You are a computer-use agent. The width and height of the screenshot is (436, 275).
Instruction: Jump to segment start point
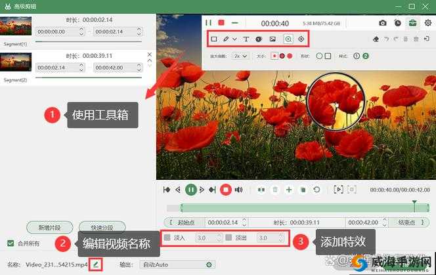[x=167, y=190]
